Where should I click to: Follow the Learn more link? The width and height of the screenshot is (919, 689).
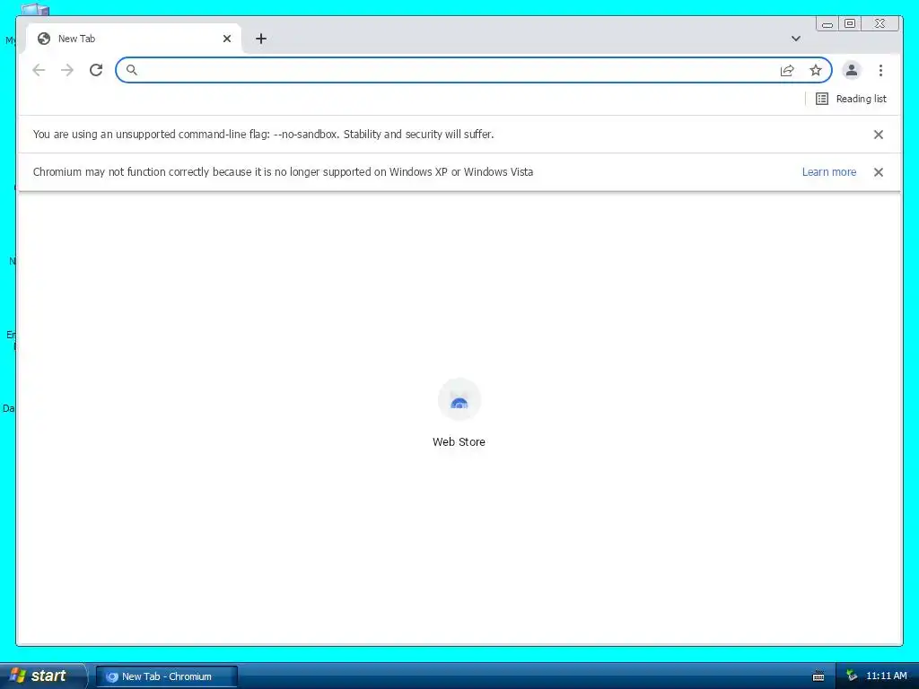[828, 172]
